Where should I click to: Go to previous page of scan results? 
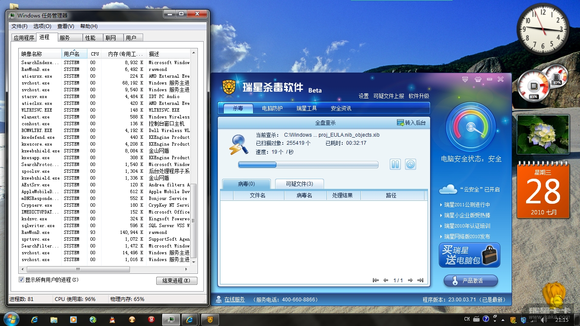pos(386,280)
